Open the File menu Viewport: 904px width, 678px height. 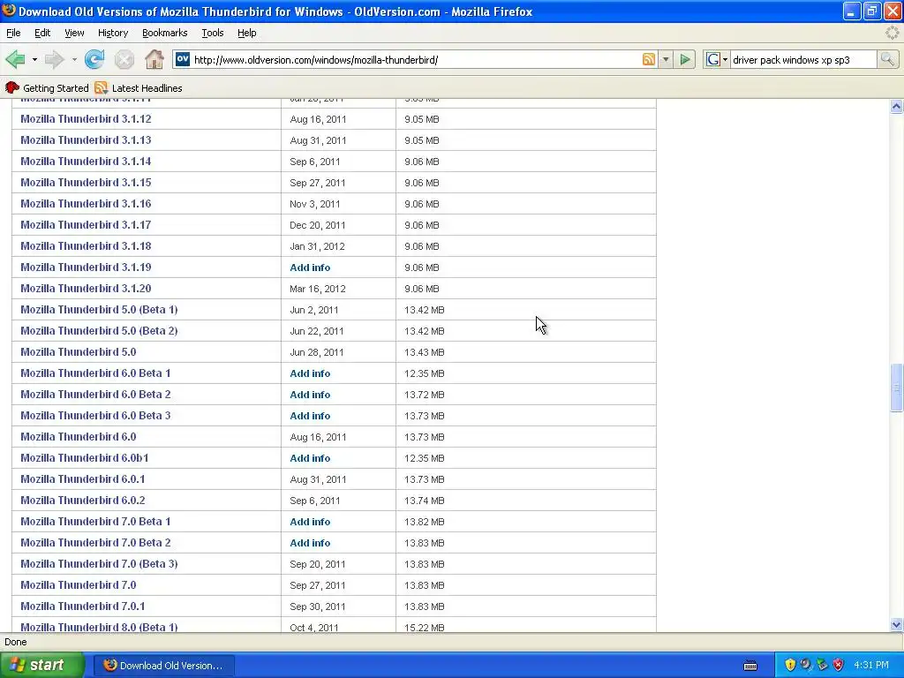point(13,33)
